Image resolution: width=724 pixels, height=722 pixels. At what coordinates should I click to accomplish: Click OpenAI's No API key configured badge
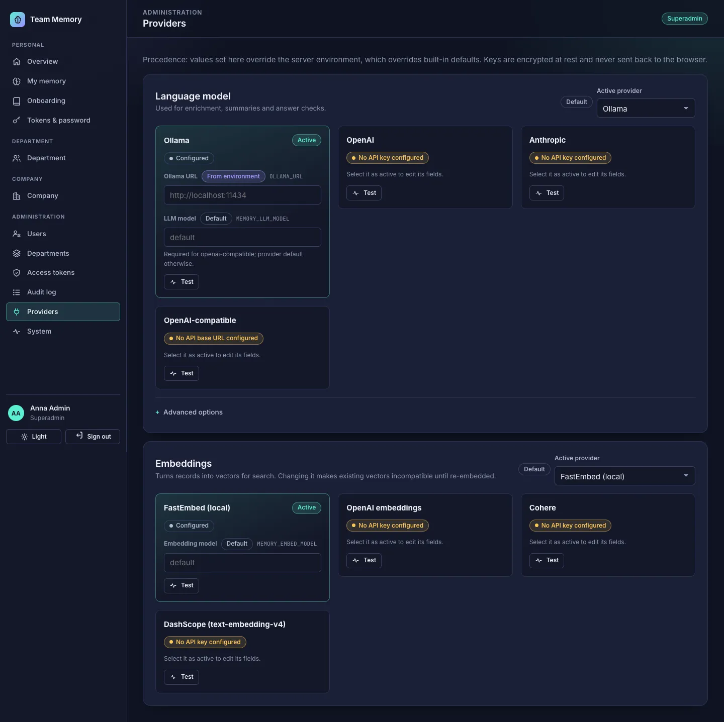pyautogui.click(x=388, y=158)
